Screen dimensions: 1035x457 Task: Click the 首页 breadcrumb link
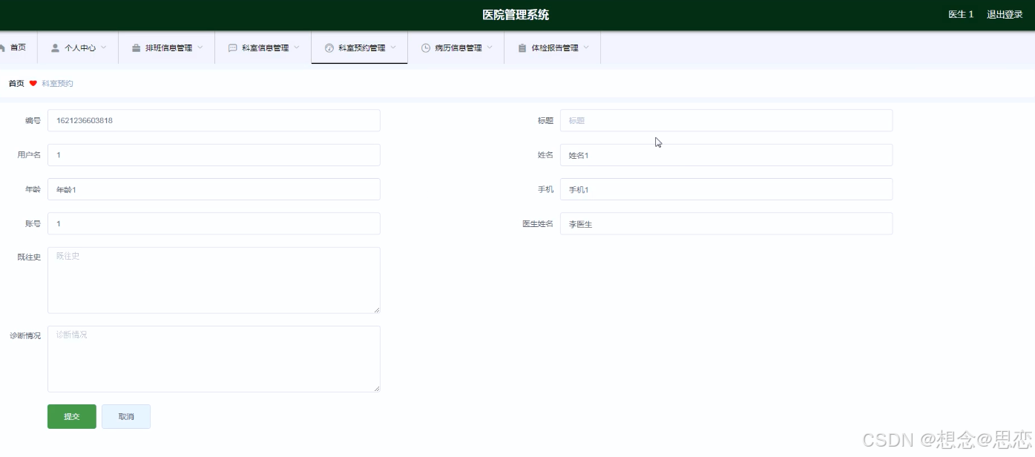click(x=16, y=83)
